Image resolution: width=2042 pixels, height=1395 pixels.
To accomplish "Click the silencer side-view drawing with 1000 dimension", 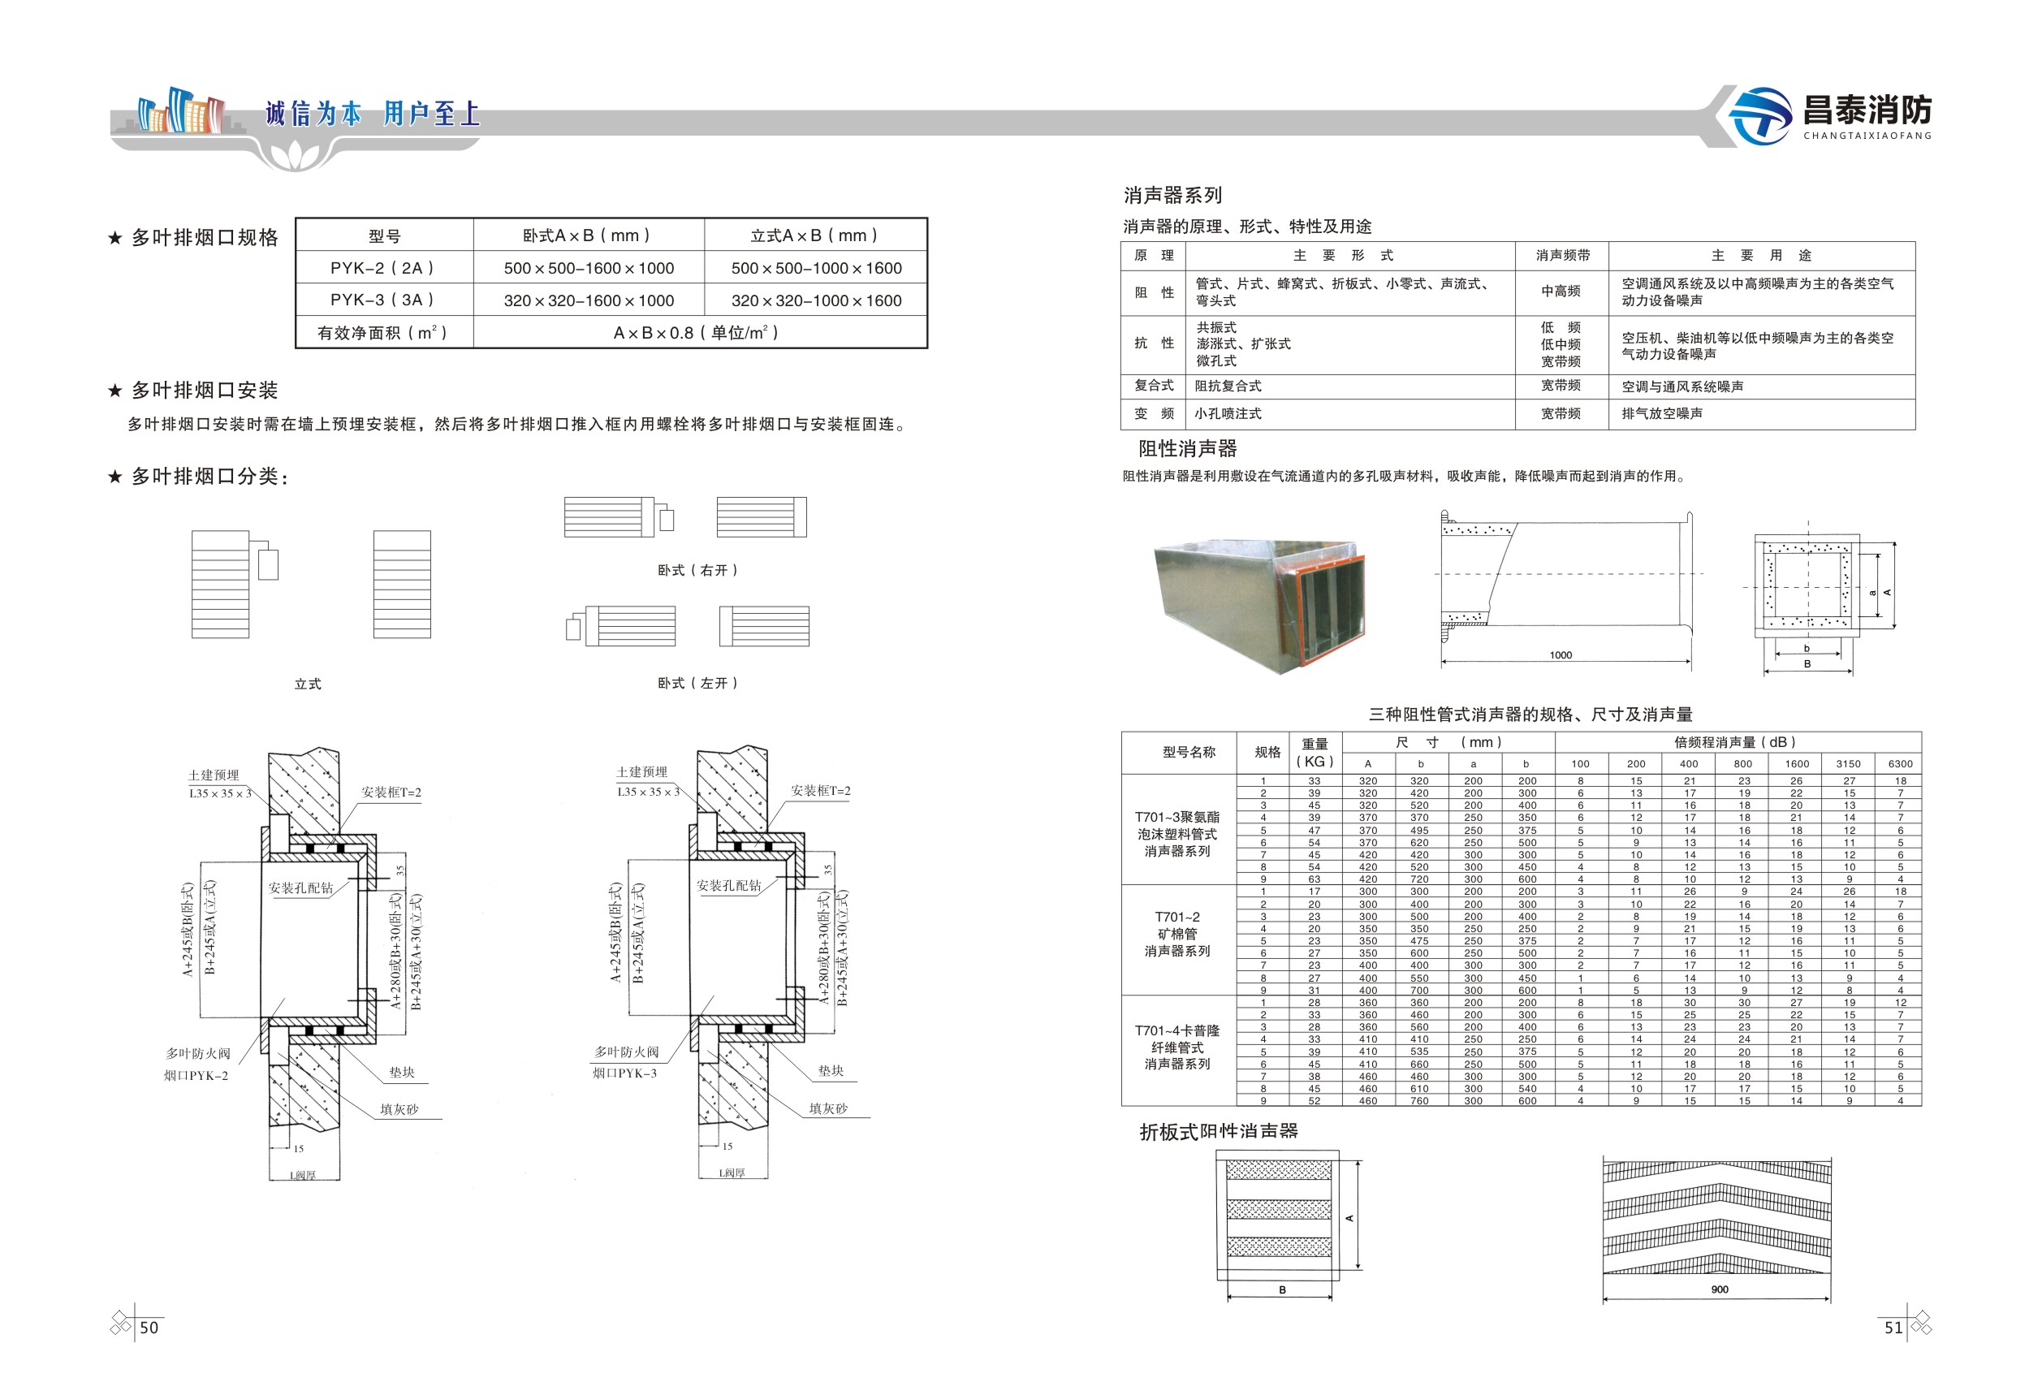I will 1567,589.
